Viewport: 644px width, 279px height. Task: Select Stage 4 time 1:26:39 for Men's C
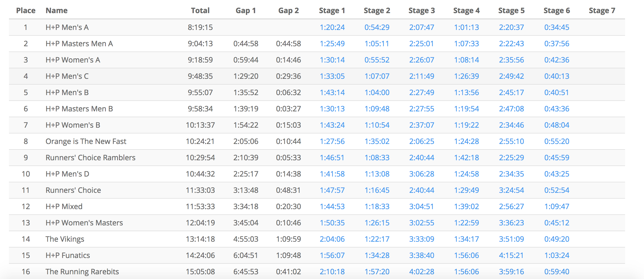click(x=466, y=76)
